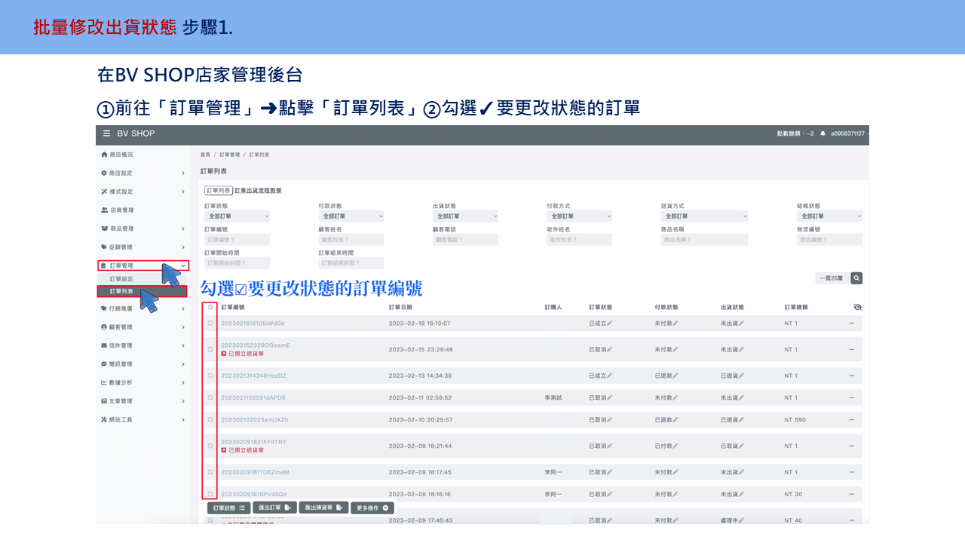Edit payment status pencil for order 2023021816105iWdSd

tap(675, 324)
